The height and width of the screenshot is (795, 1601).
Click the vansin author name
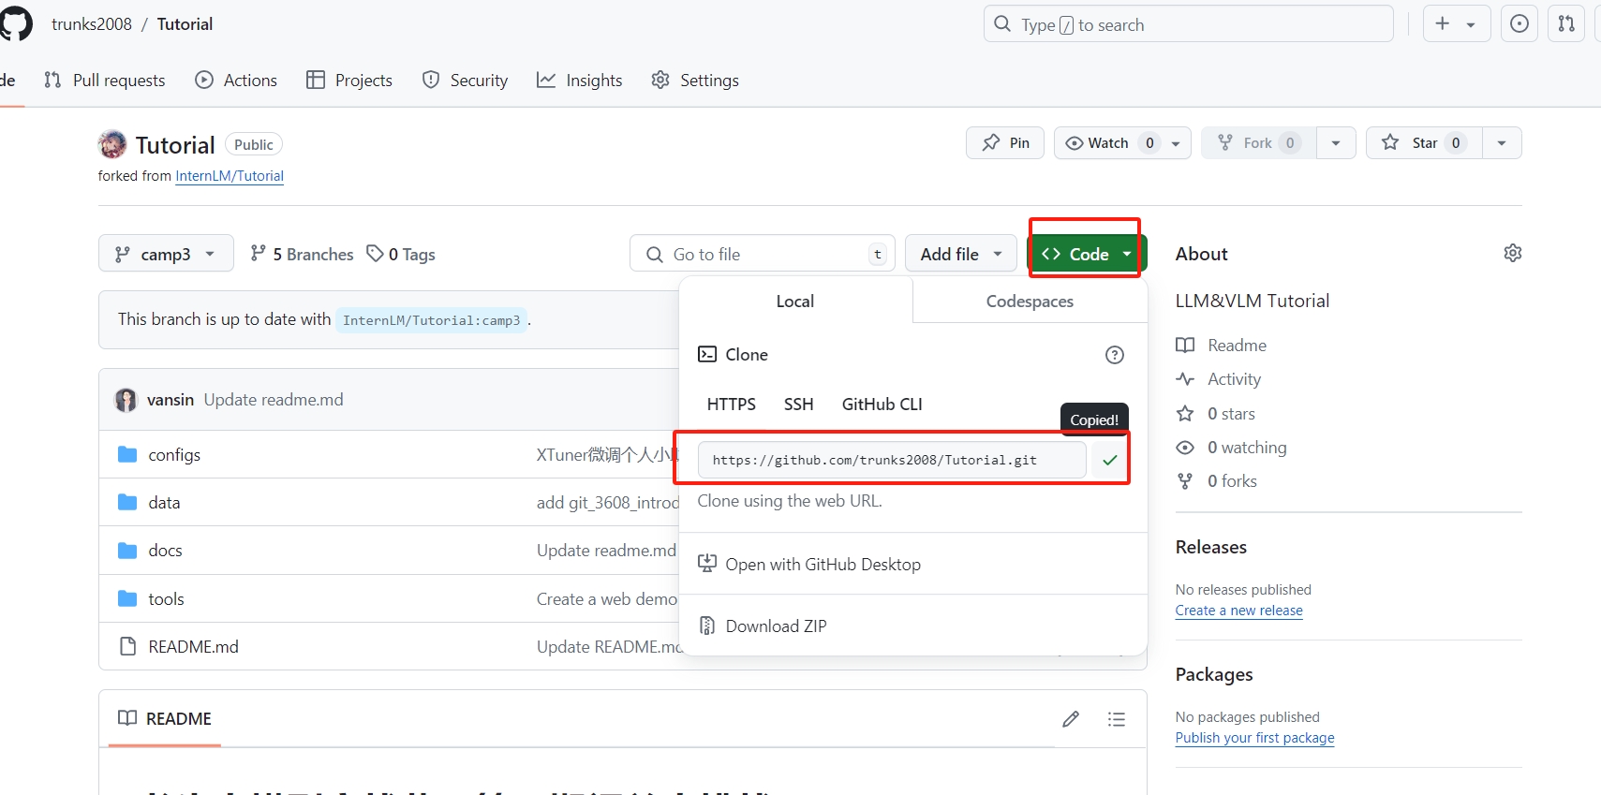click(170, 400)
